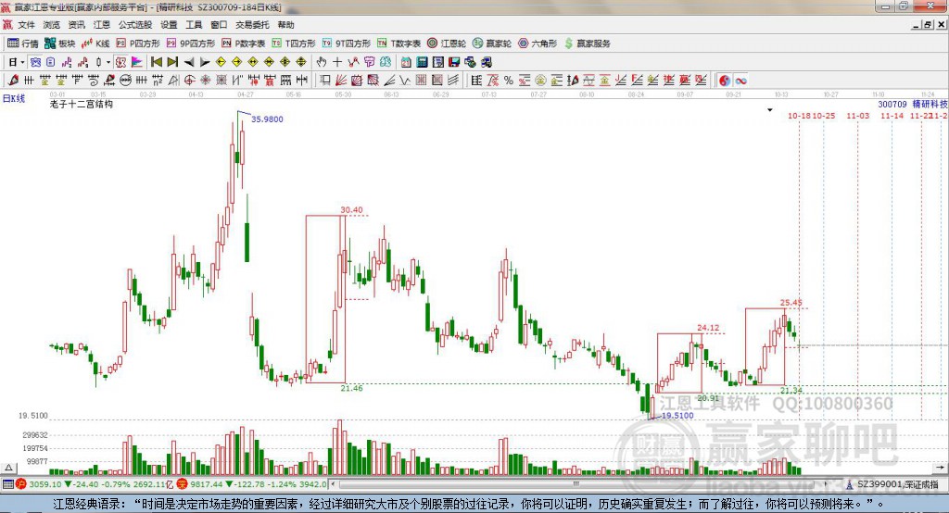Click the radial star burst tool

[205, 81]
